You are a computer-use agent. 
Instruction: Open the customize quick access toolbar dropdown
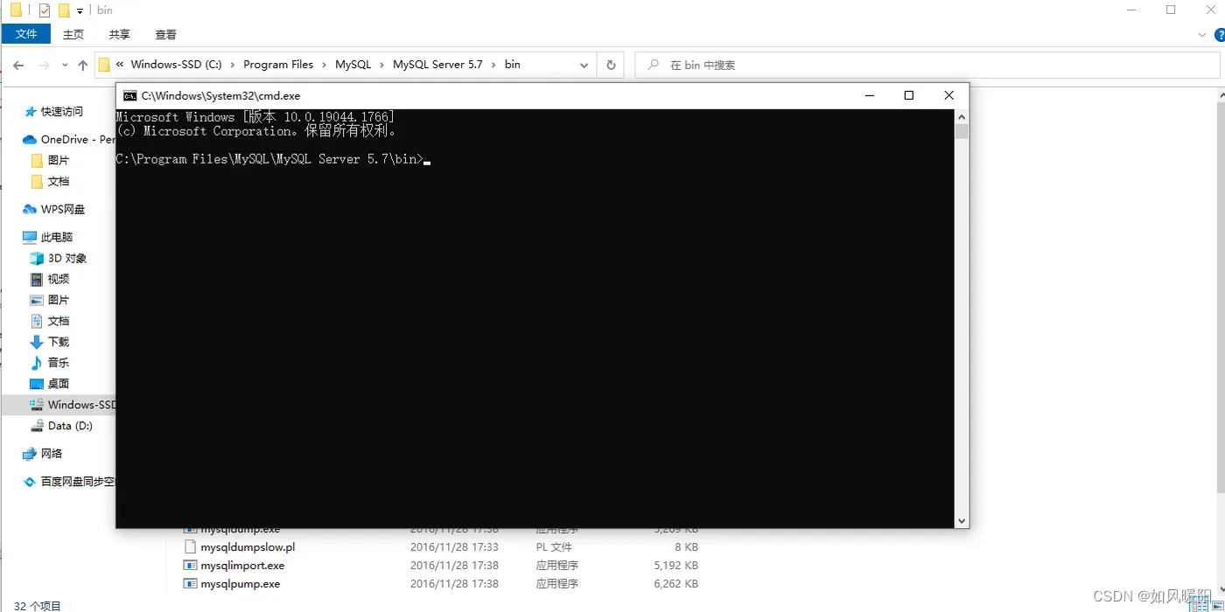click(80, 11)
